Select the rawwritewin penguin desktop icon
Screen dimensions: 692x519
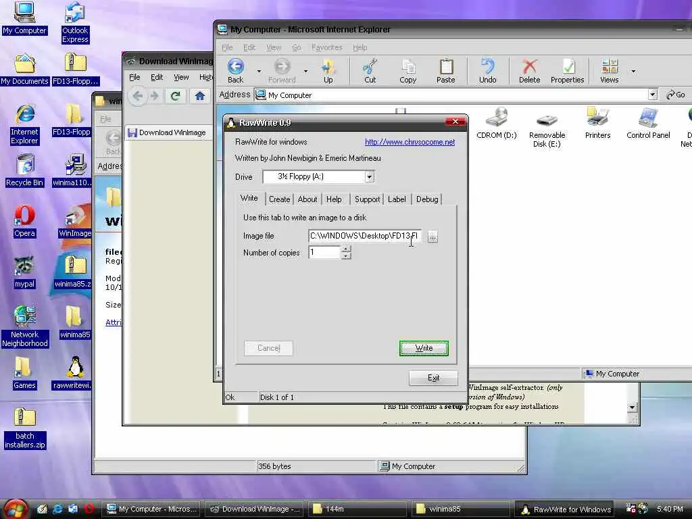click(x=73, y=373)
